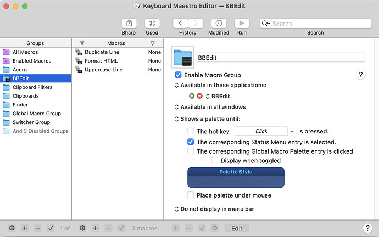Viewport: 379px width, 237px height.
Task: Enable Display when toggled
Action: [215, 160]
